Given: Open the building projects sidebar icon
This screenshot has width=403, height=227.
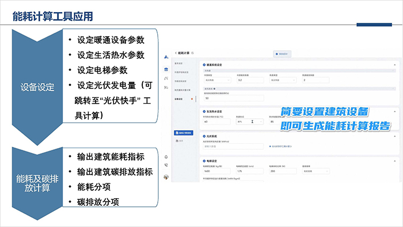Looking at the screenshot, I should tap(166, 69).
